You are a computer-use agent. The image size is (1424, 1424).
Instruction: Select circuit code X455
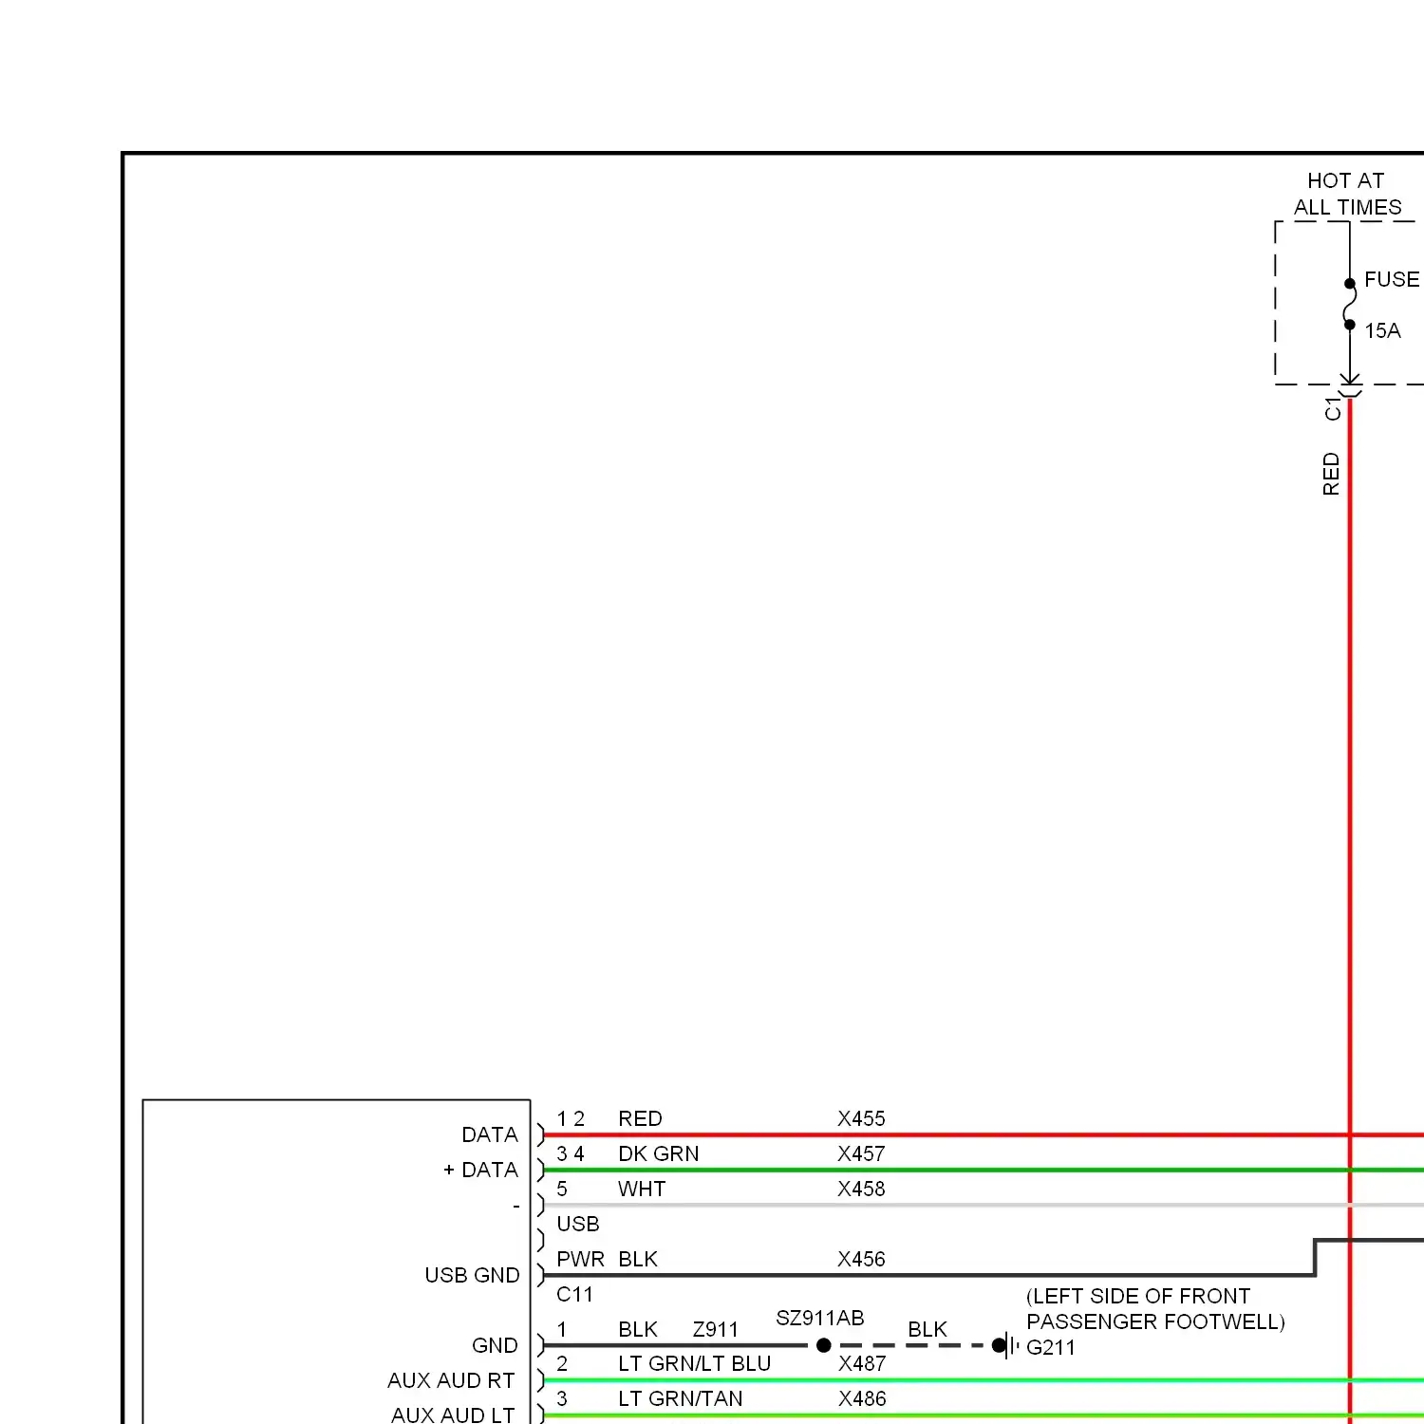(861, 1118)
